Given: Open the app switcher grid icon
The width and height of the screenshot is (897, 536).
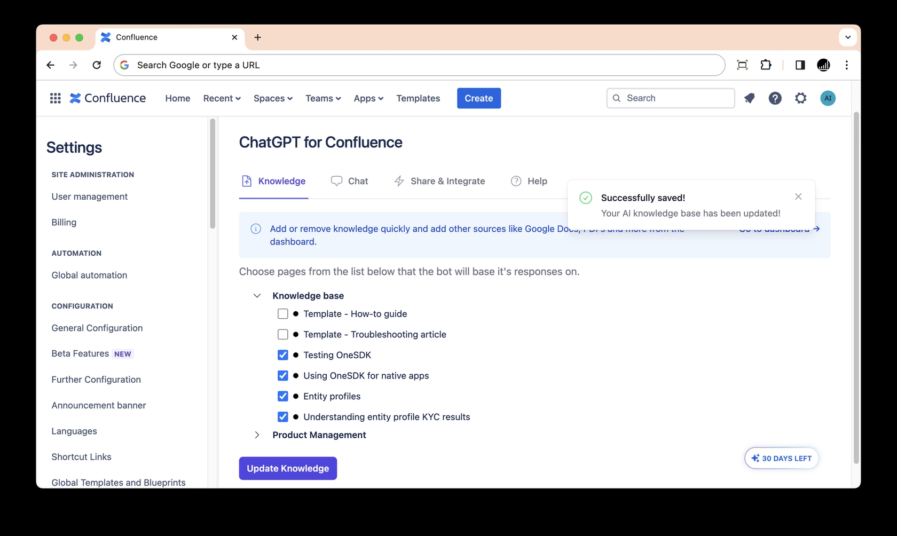Looking at the screenshot, I should (55, 98).
